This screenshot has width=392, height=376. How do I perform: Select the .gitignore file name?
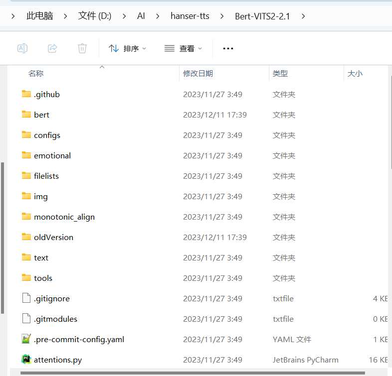[x=52, y=299]
